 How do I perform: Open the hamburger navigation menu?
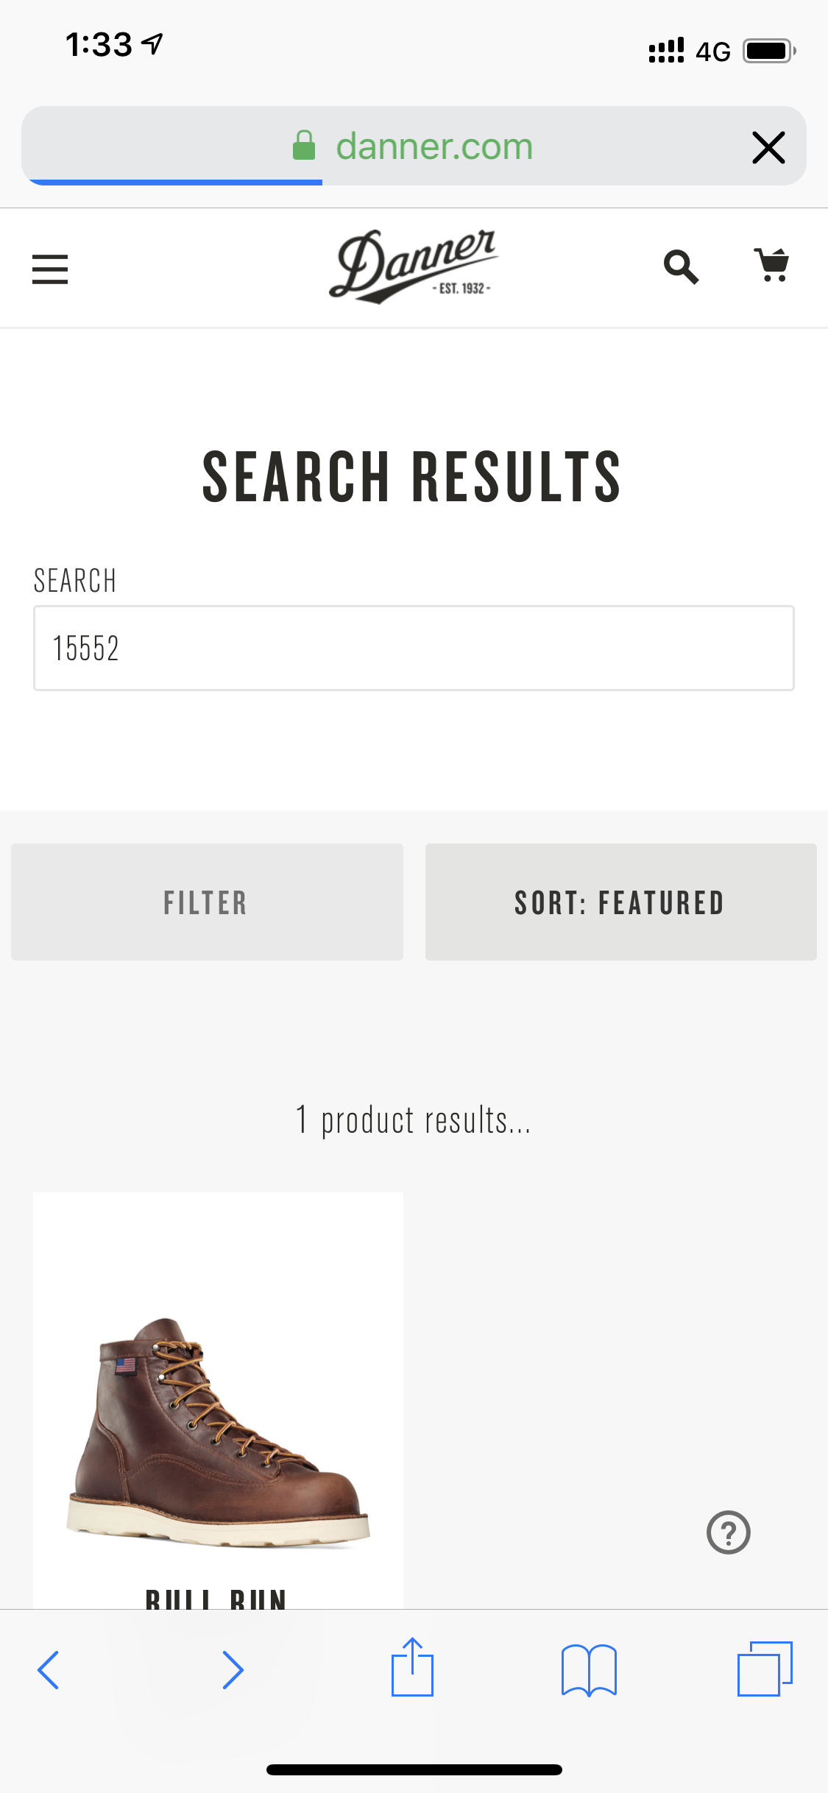tap(50, 269)
